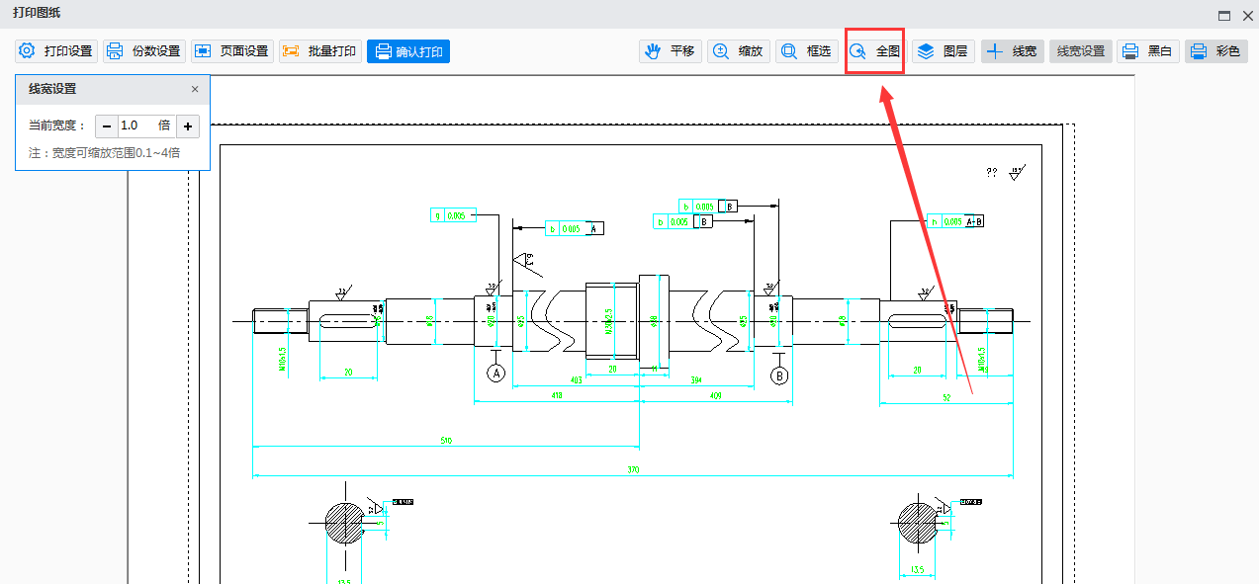Click the datum circle labeled B
The image size is (1259, 584).
(x=780, y=375)
